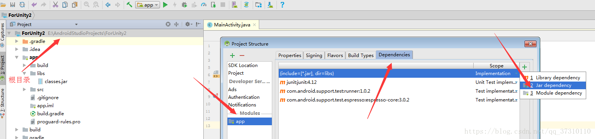Expand the src folder
The height and width of the screenshot is (139, 595).
click(25, 89)
